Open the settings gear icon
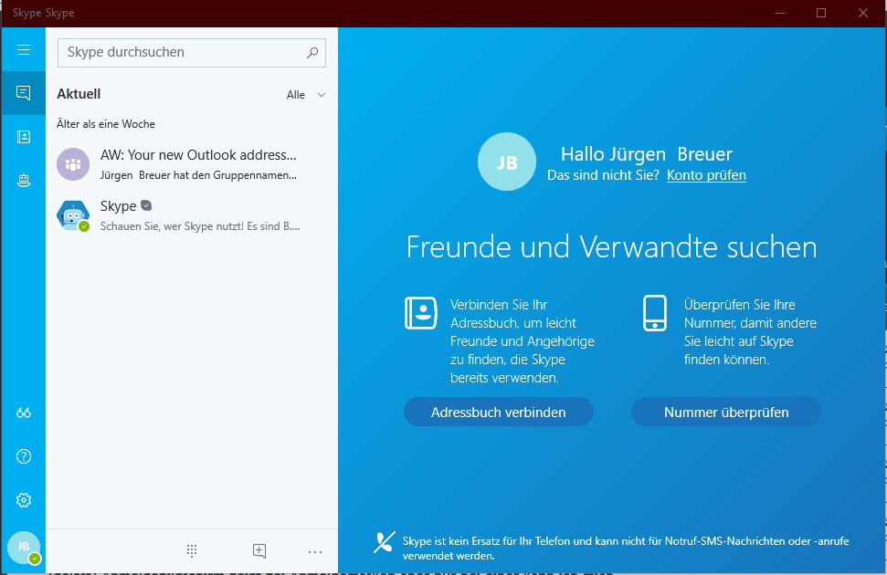Viewport: 887px width, 575px height. [24, 500]
